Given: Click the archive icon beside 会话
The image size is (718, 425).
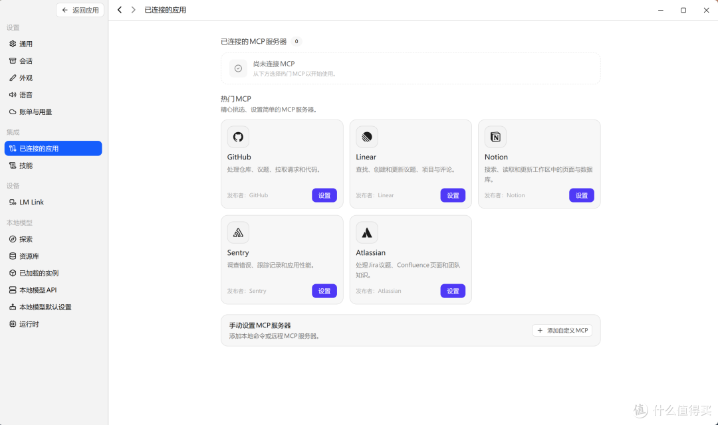Looking at the screenshot, I should (13, 61).
